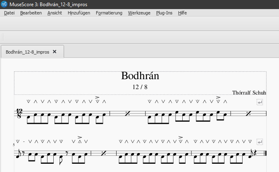
Task: Open the Formatierung menu
Action: click(x=109, y=13)
